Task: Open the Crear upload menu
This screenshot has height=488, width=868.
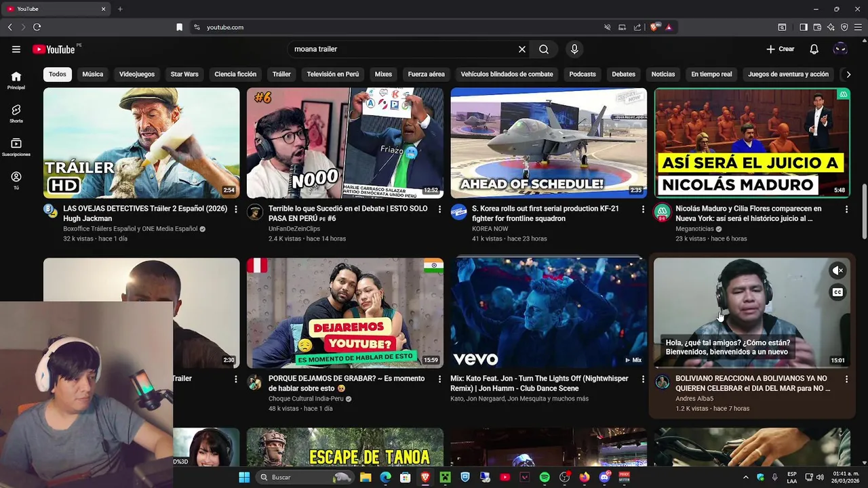Action: point(781,49)
